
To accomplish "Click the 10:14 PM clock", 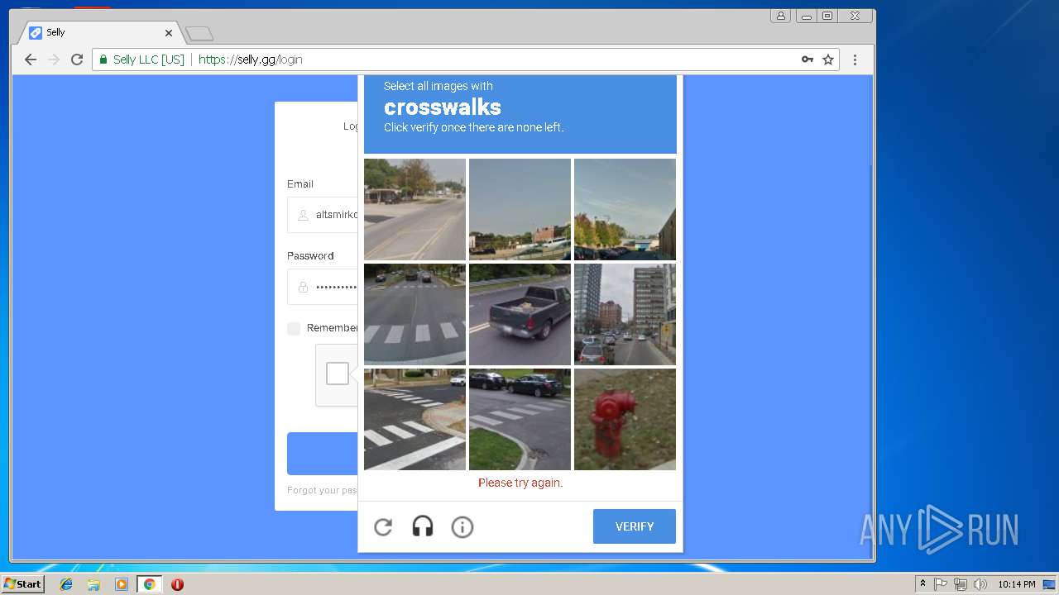I will 1016,584.
